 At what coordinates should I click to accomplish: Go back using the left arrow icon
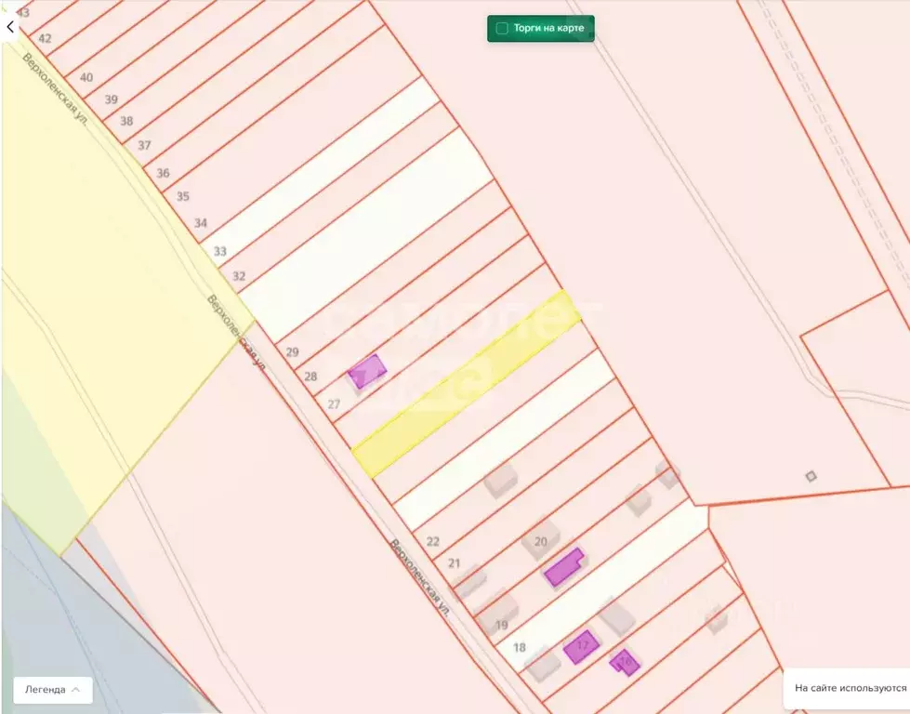pyautogui.click(x=10, y=27)
